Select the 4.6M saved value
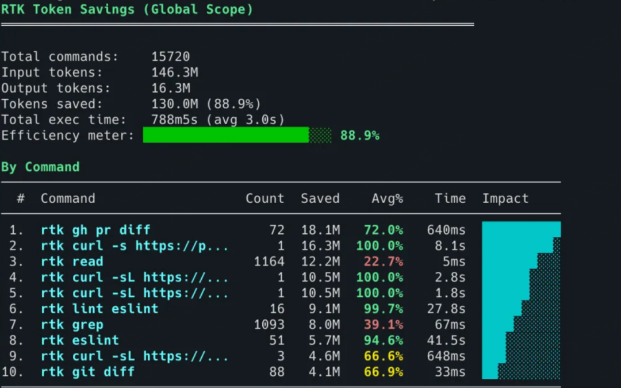The image size is (621, 388). click(x=324, y=356)
